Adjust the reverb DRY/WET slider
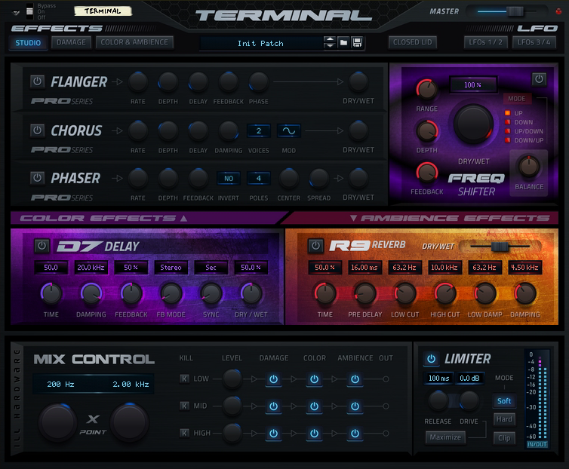This screenshot has height=469, width=569. pos(500,247)
